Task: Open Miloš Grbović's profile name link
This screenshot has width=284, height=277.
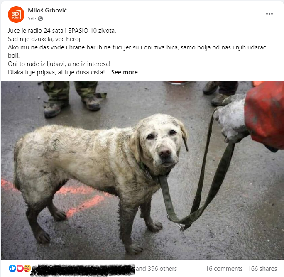Action: pos(47,10)
